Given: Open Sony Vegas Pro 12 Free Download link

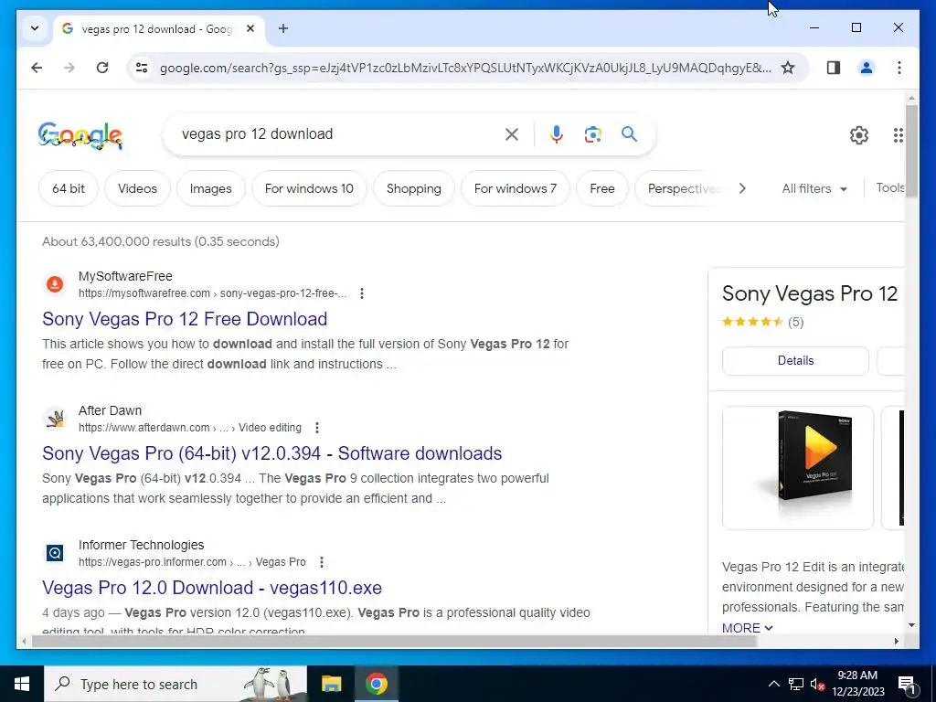Looking at the screenshot, I should (x=185, y=319).
